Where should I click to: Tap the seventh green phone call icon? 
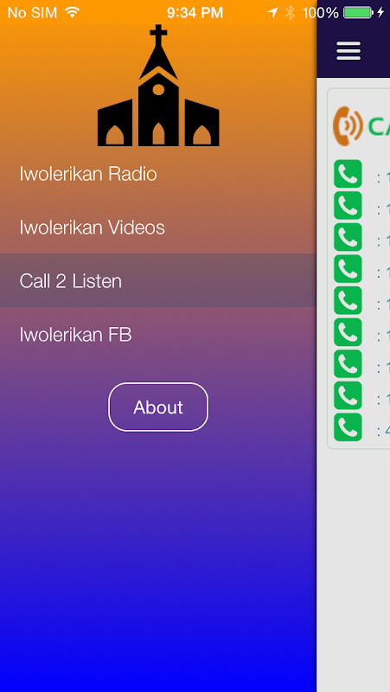point(348,364)
